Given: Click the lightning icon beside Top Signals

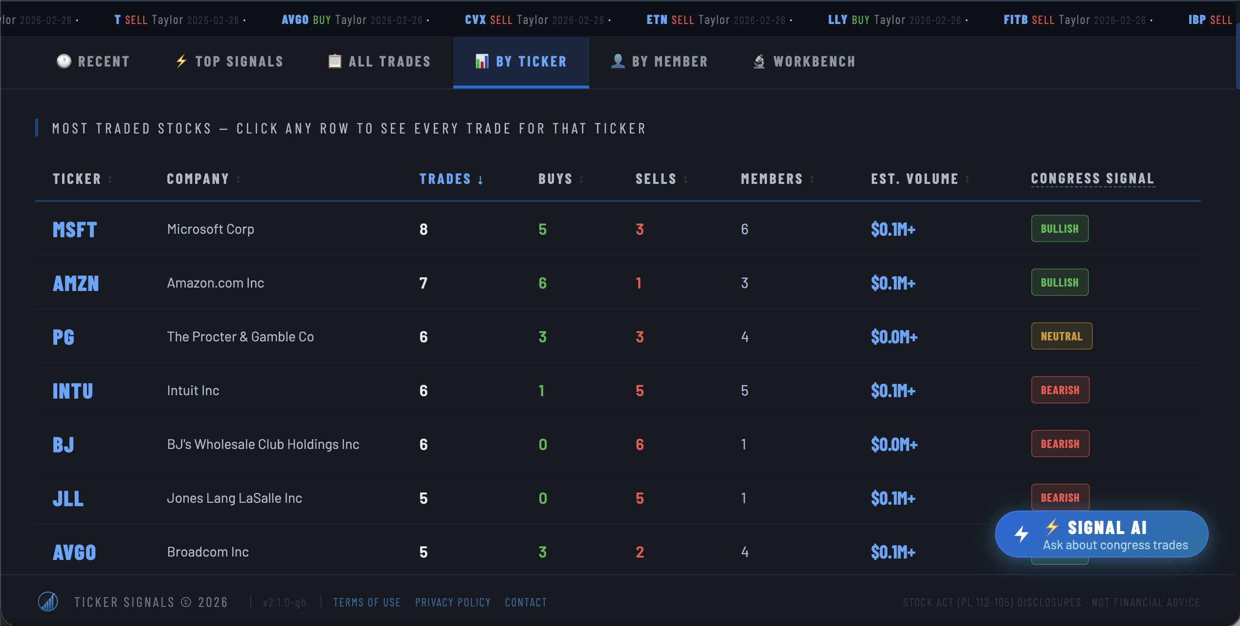Looking at the screenshot, I should (181, 61).
